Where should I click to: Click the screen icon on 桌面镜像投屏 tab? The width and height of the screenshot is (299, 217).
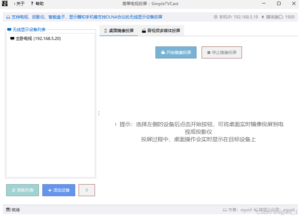pyautogui.click(x=106, y=30)
